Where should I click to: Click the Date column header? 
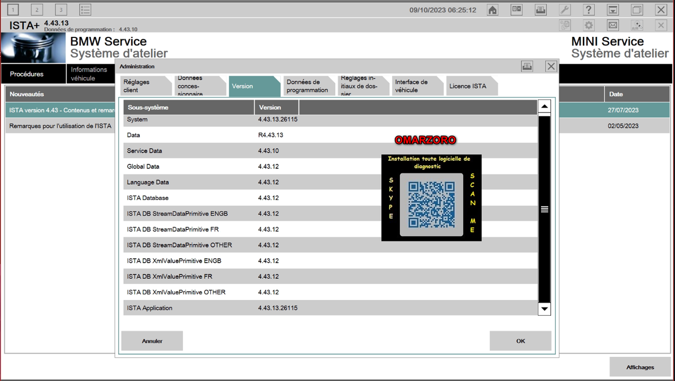[637, 94]
